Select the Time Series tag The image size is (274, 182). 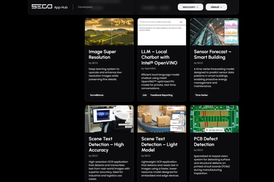[201, 95]
